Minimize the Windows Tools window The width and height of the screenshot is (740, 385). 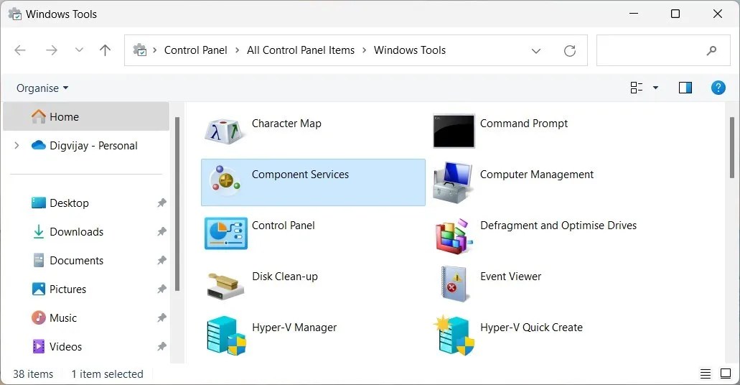tap(633, 14)
